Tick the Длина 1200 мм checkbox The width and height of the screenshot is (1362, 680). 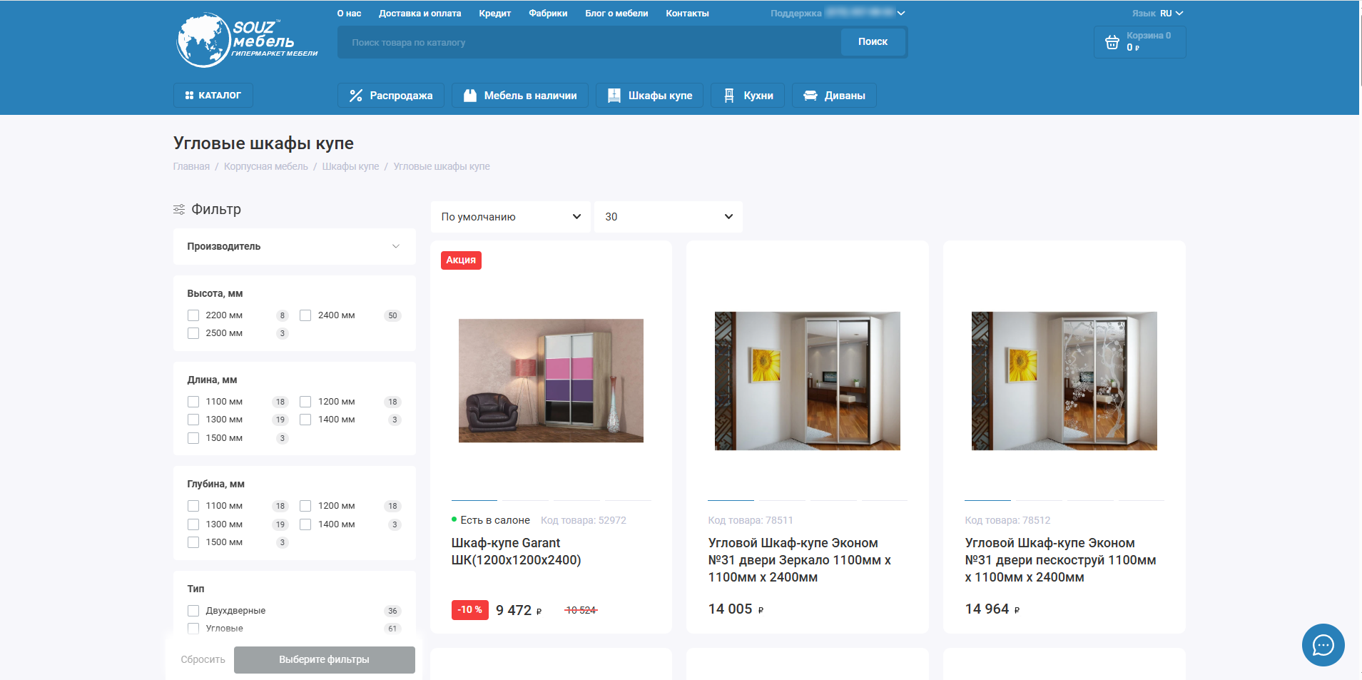coord(305,402)
